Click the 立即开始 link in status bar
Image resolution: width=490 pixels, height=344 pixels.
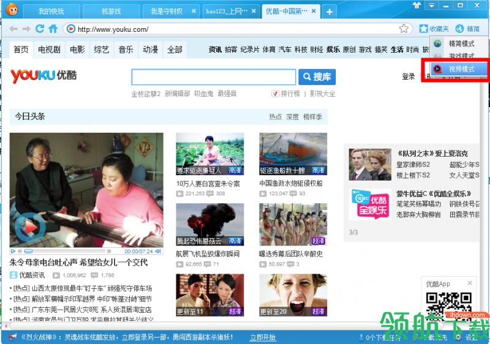click(x=263, y=337)
